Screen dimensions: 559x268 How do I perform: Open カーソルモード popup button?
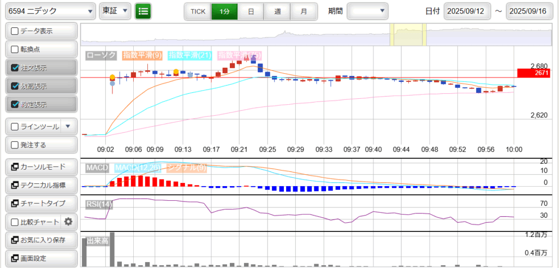[41, 167]
